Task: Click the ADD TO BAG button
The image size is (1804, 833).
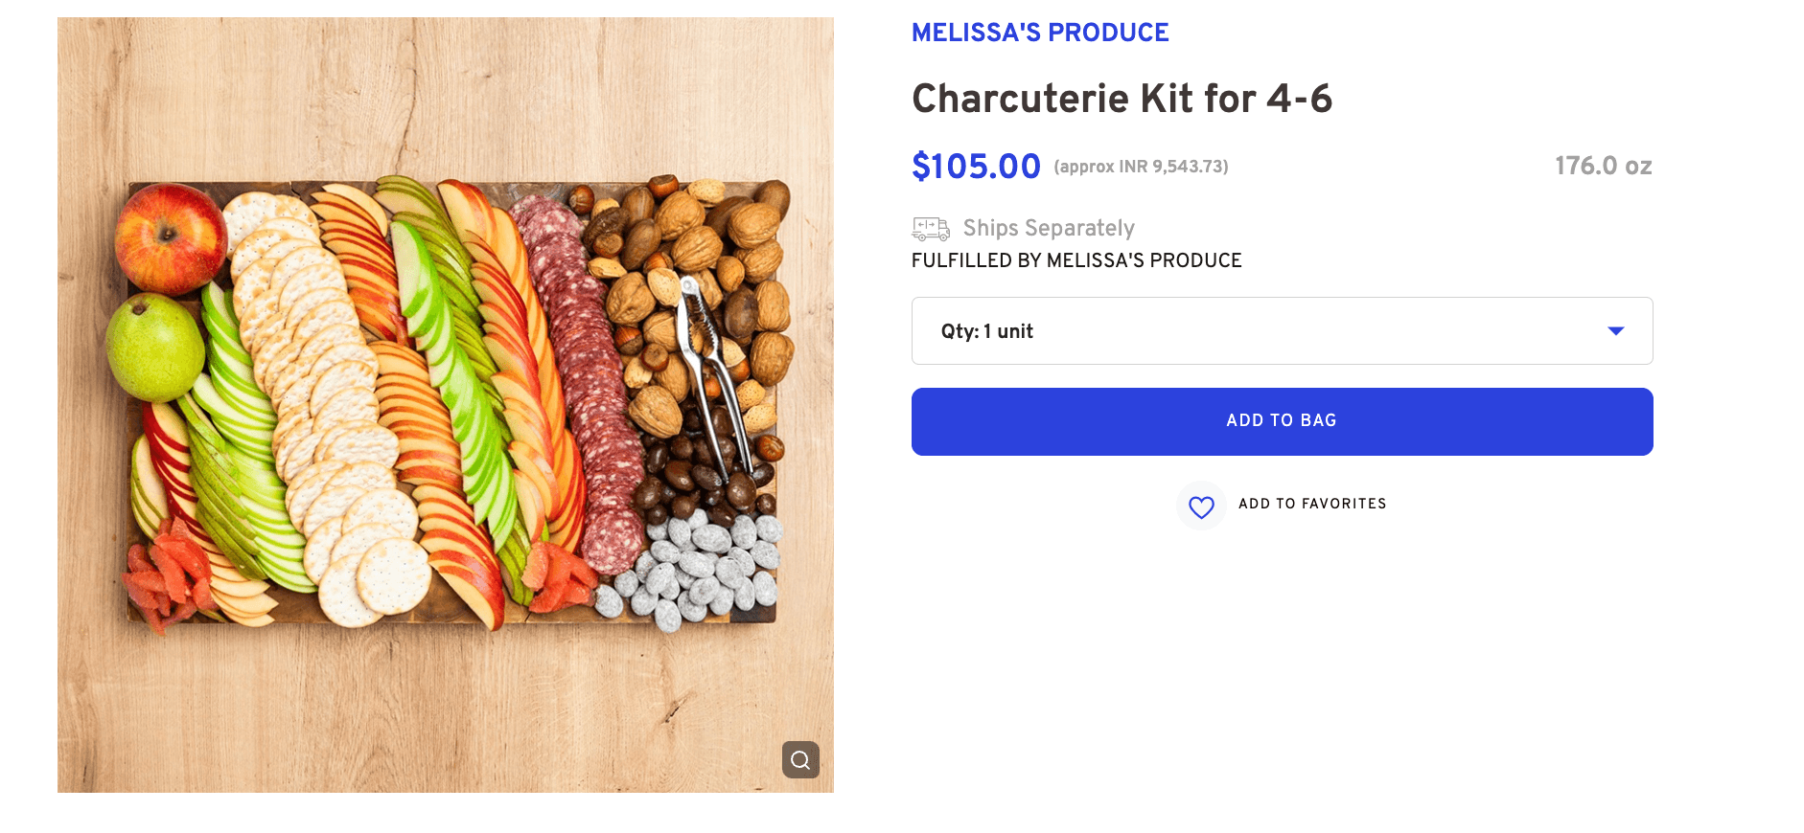Action: [x=1282, y=420]
